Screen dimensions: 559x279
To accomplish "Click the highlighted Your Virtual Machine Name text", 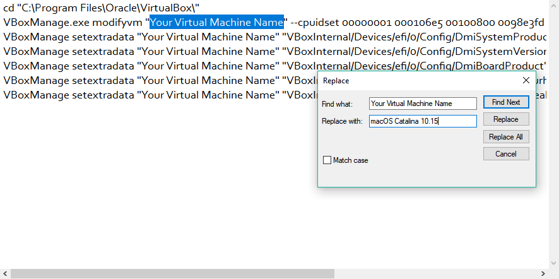I will click(216, 22).
